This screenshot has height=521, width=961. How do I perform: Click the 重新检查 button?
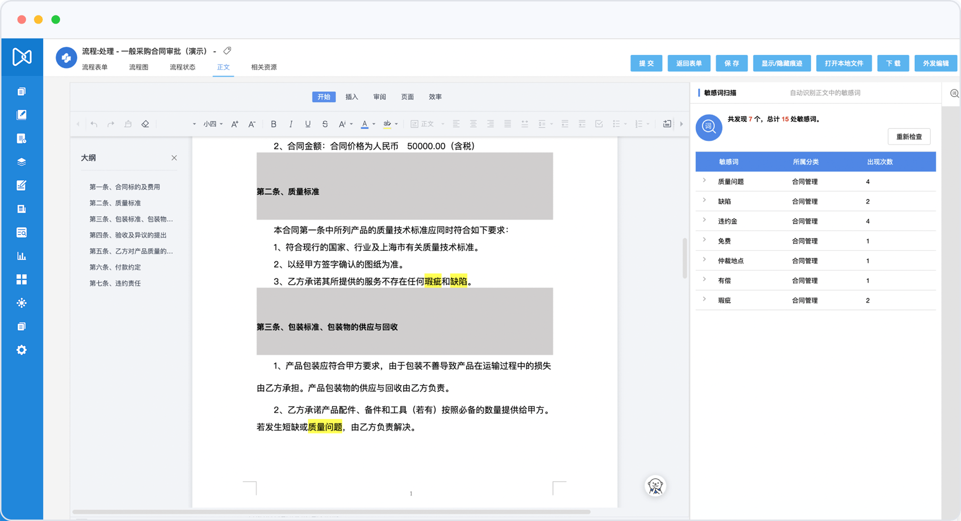[x=909, y=136]
